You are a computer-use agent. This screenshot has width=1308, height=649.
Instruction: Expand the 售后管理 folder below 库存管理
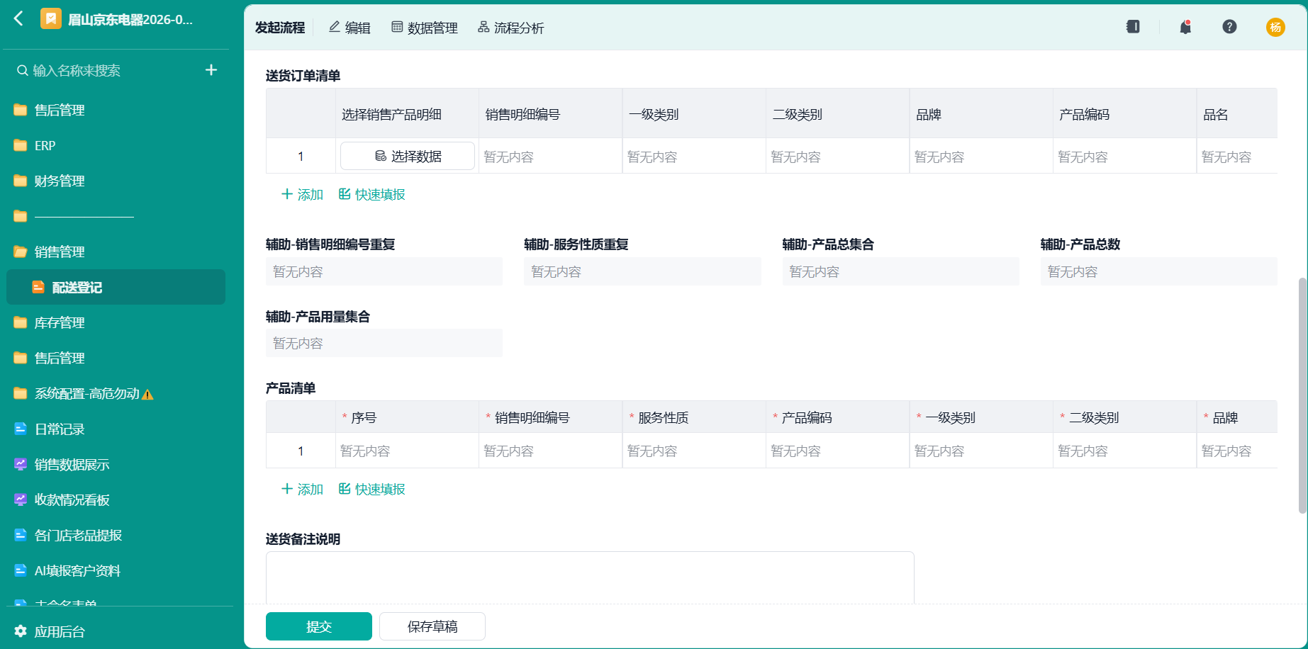(x=116, y=358)
